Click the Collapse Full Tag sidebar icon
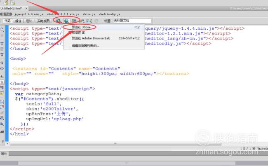Screen dimensions: 268x166 [x=2, y=44]
